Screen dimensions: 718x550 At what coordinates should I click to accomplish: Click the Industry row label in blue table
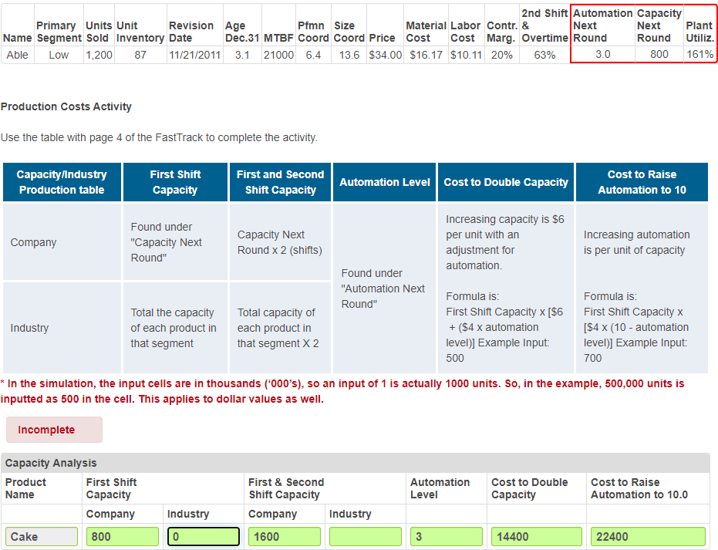point(30,328)
